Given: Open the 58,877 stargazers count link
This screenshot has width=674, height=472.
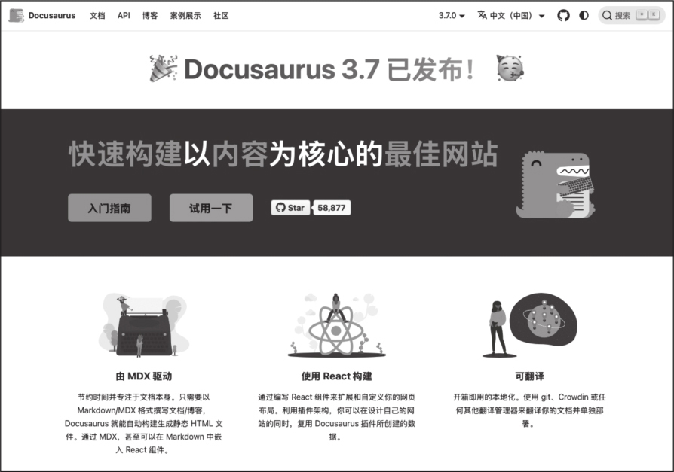Looking at the screenshot, I should (x=332, y=208).
